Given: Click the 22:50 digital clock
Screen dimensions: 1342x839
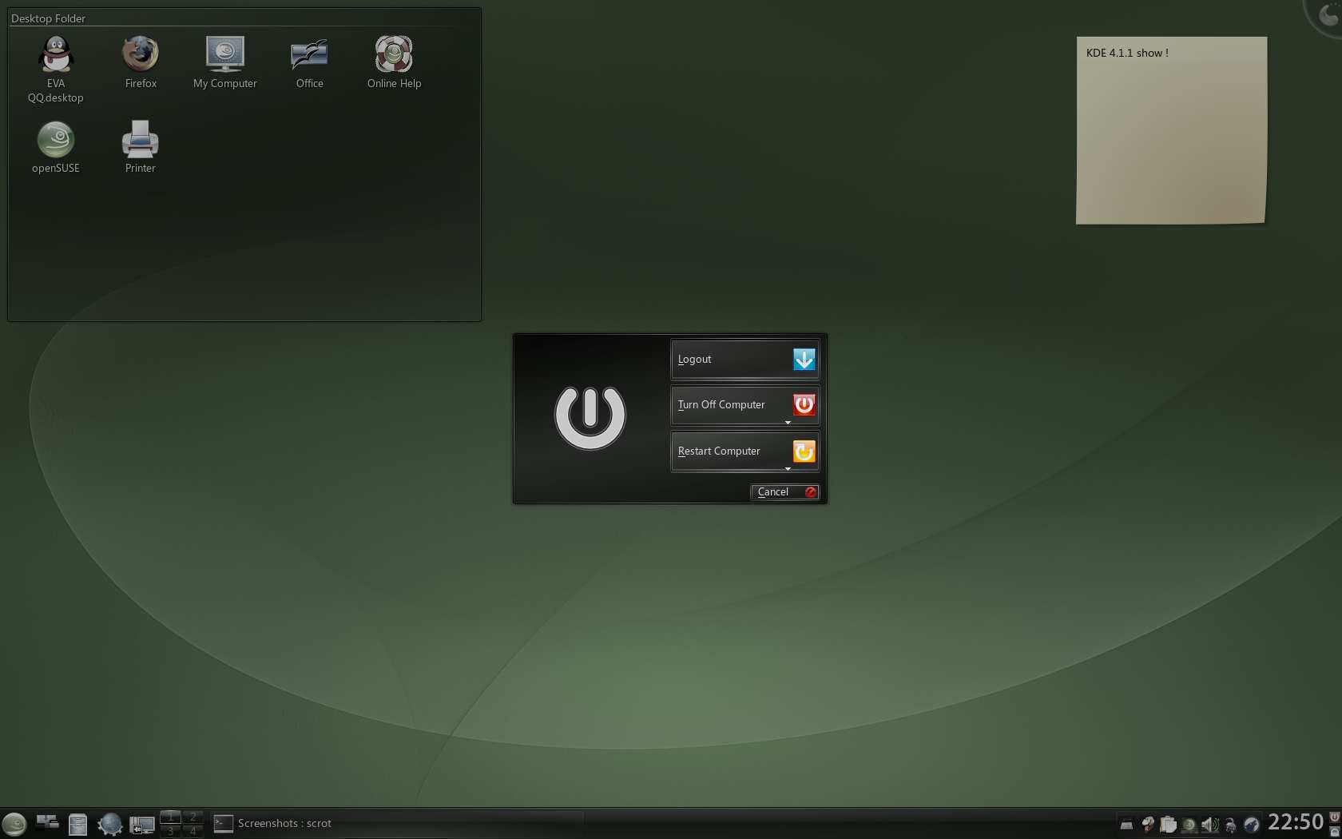Looking at the screenshot, I should coord(1296,822).
